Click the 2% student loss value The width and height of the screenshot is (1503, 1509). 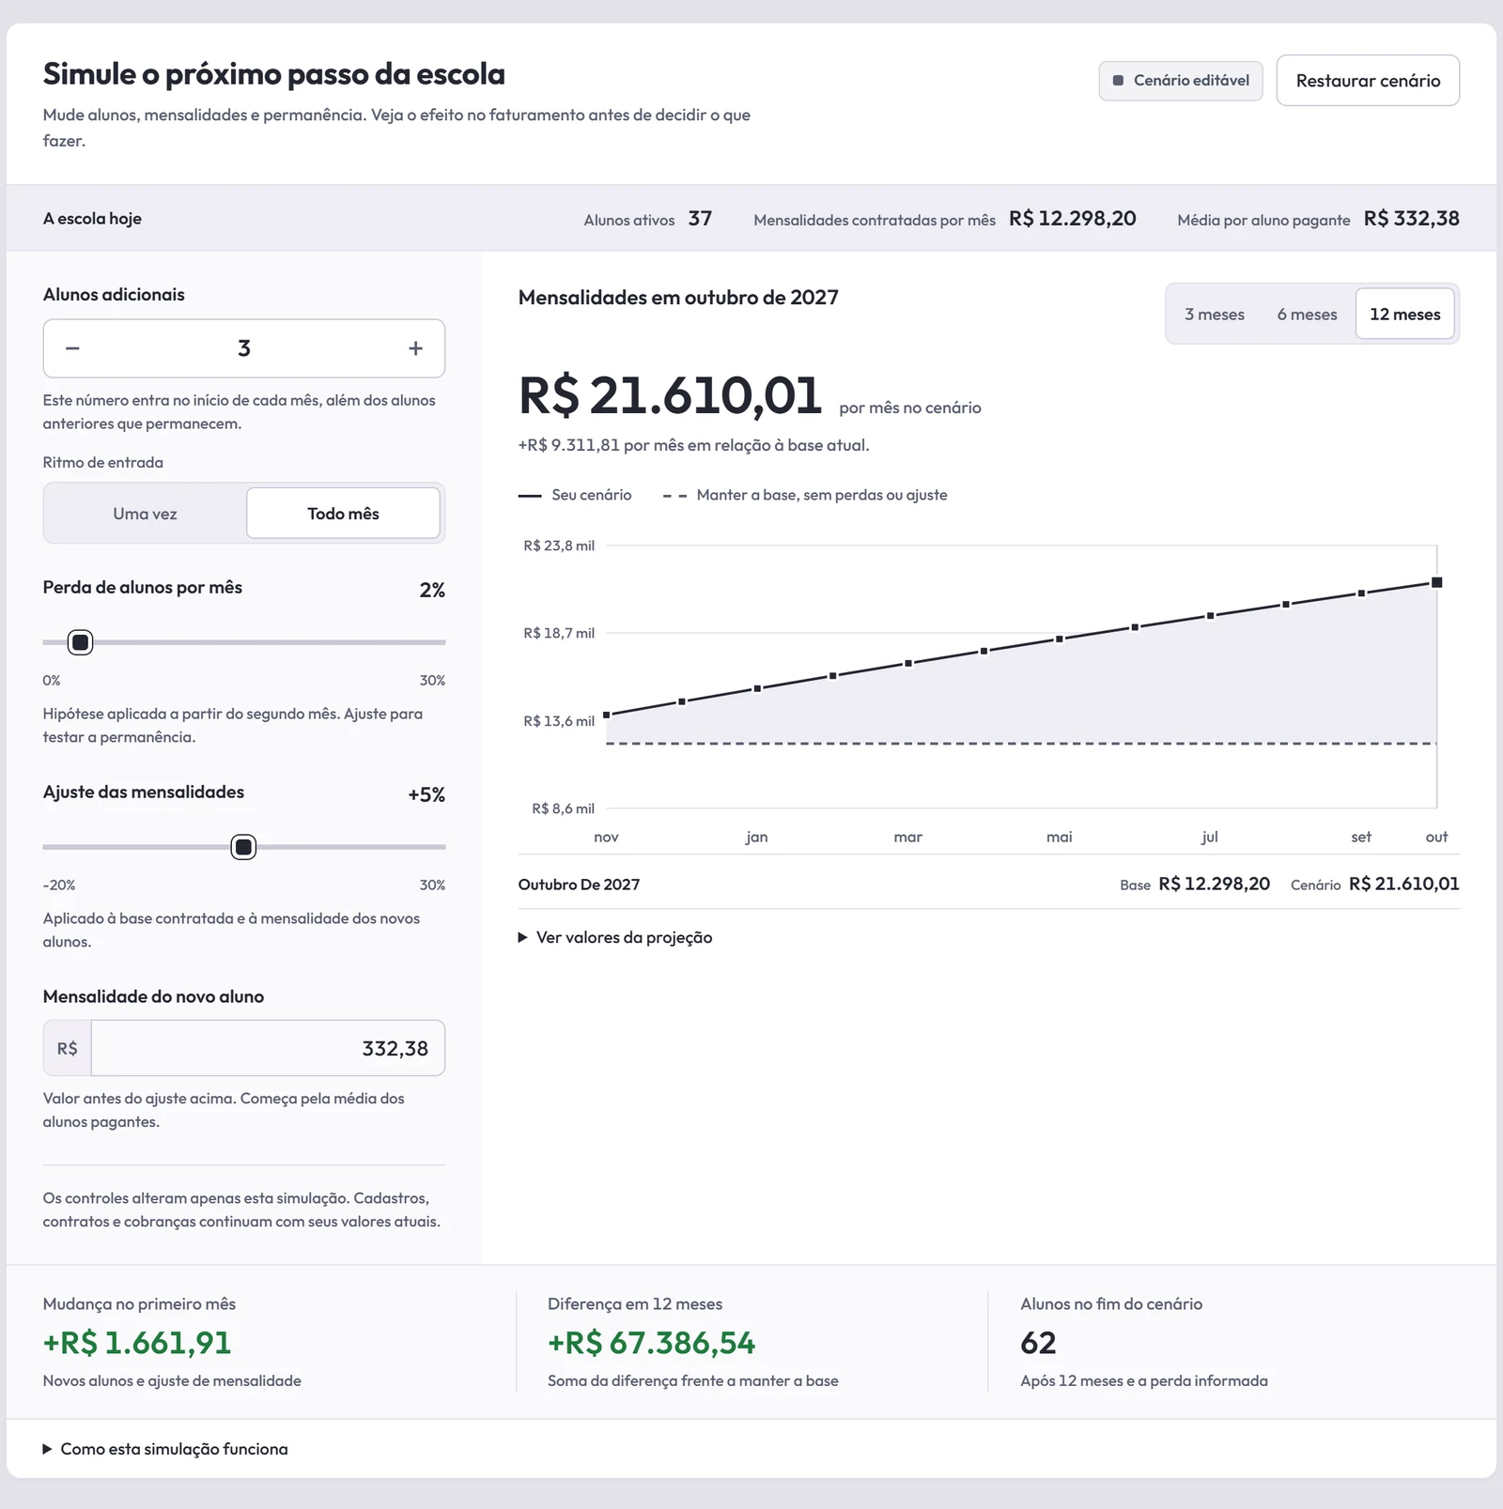pyautogui.click(x=432, y=590)
